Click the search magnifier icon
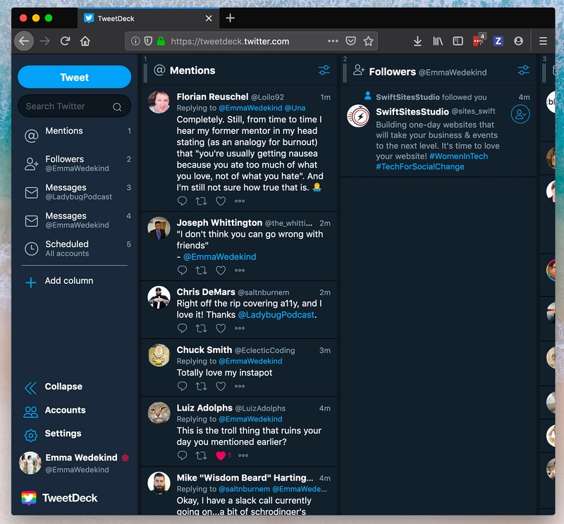This screenshot has height=524, width=564. [x=117, y=107]
